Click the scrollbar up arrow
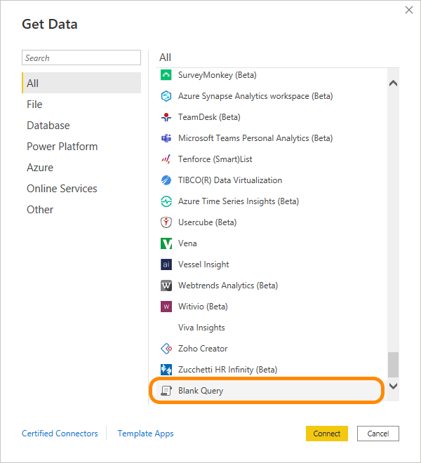 coord(393,83)
